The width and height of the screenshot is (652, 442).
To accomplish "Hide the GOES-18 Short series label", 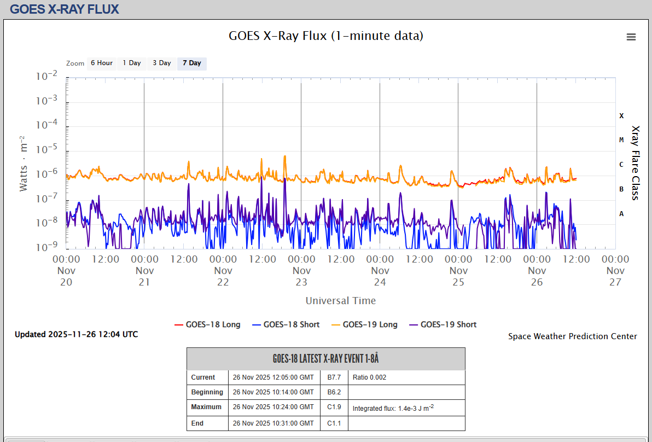I will (x=291, y=324).
